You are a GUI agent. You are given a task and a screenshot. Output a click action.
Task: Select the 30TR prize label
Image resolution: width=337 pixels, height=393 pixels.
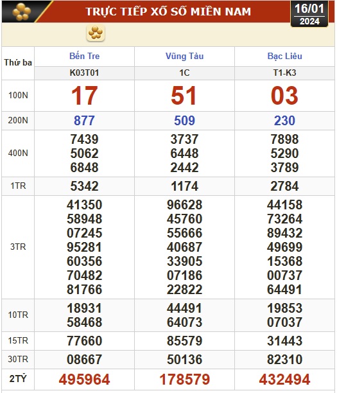tap(18, 359)
